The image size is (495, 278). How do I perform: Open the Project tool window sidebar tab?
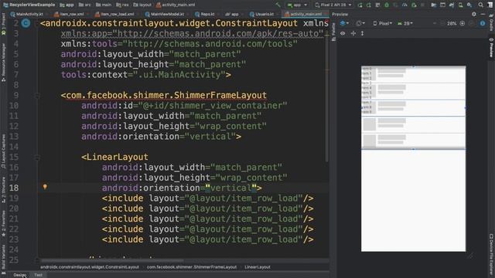pos(3,24)
